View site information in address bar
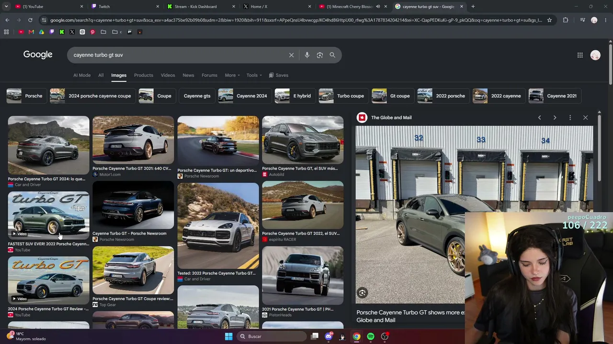The image size is (613, 344). (44, 20)
